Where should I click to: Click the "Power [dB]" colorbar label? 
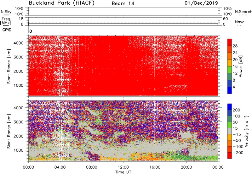(240, 66)
